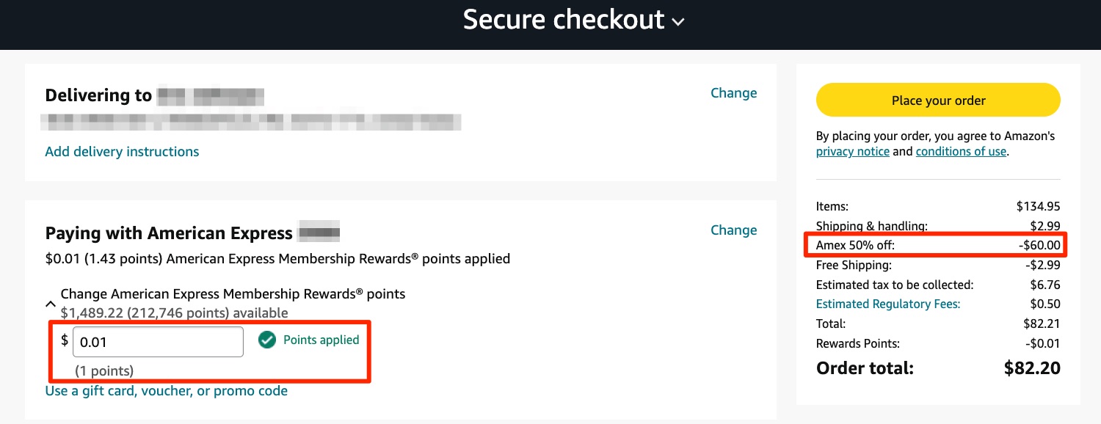Open the Secure checkout dropdown chevron
Screen dimensions: 1101x424
pyautogui.click(x=679, y=22)
